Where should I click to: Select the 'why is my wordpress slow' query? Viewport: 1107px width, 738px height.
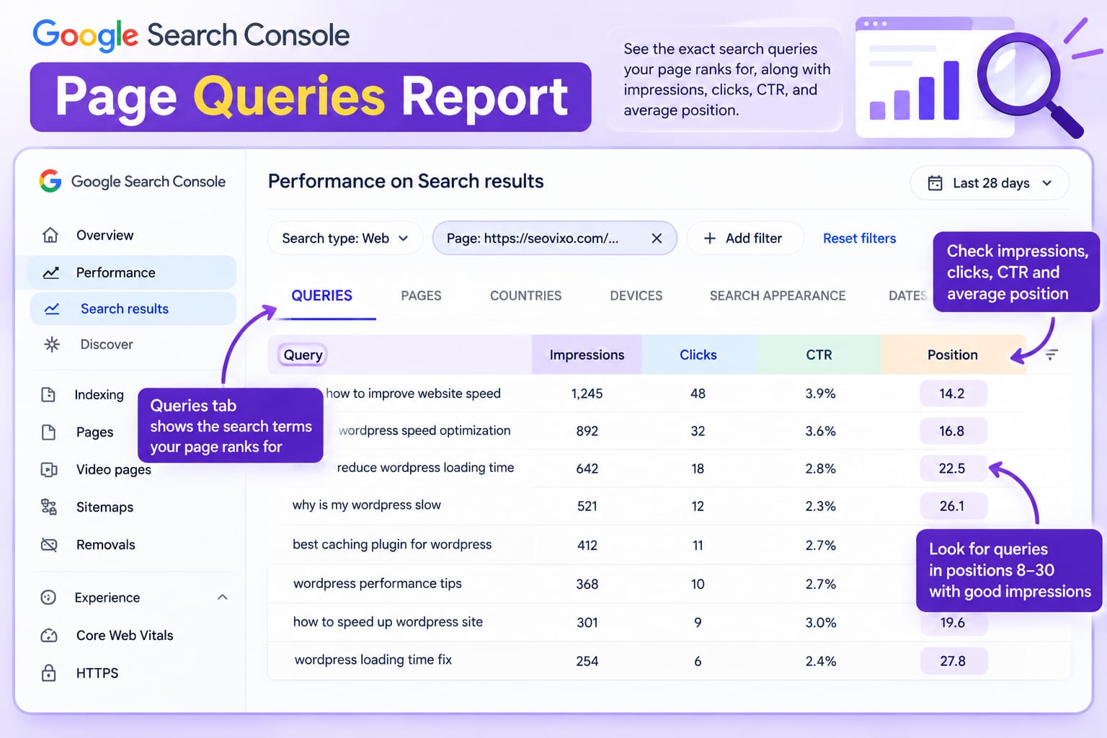pos(366,505)
